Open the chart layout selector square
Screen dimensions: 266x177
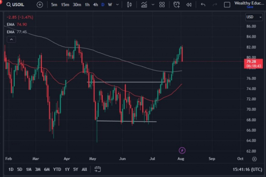click(227, 5)
